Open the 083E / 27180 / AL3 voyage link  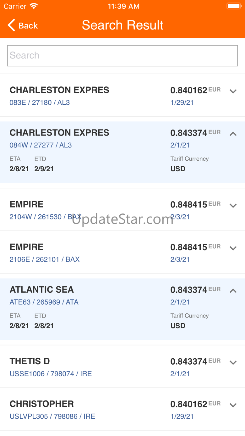click(x=40, y=102)
